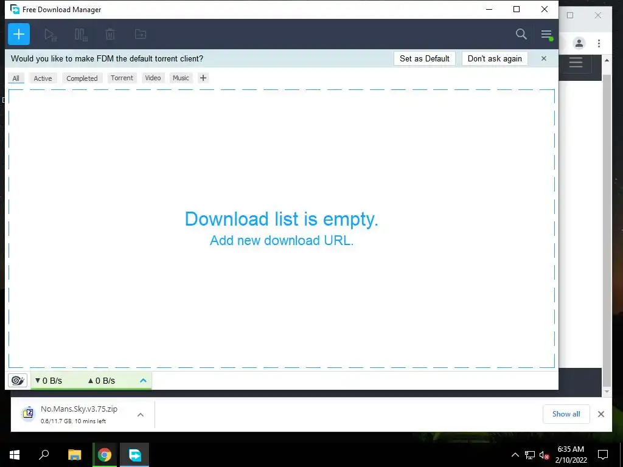
Task: Move download to folder icon
Action: [141, 35]
